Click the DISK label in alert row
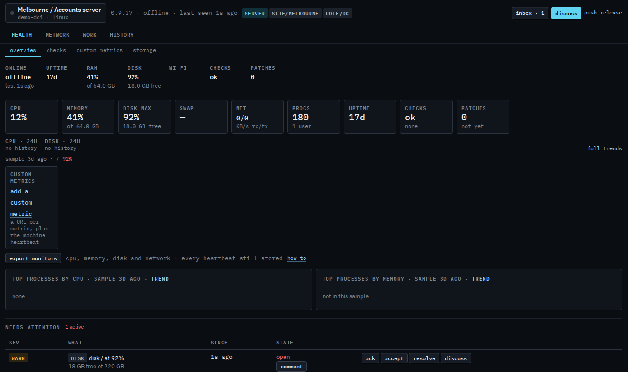628x372 pixels. [77, 358]
